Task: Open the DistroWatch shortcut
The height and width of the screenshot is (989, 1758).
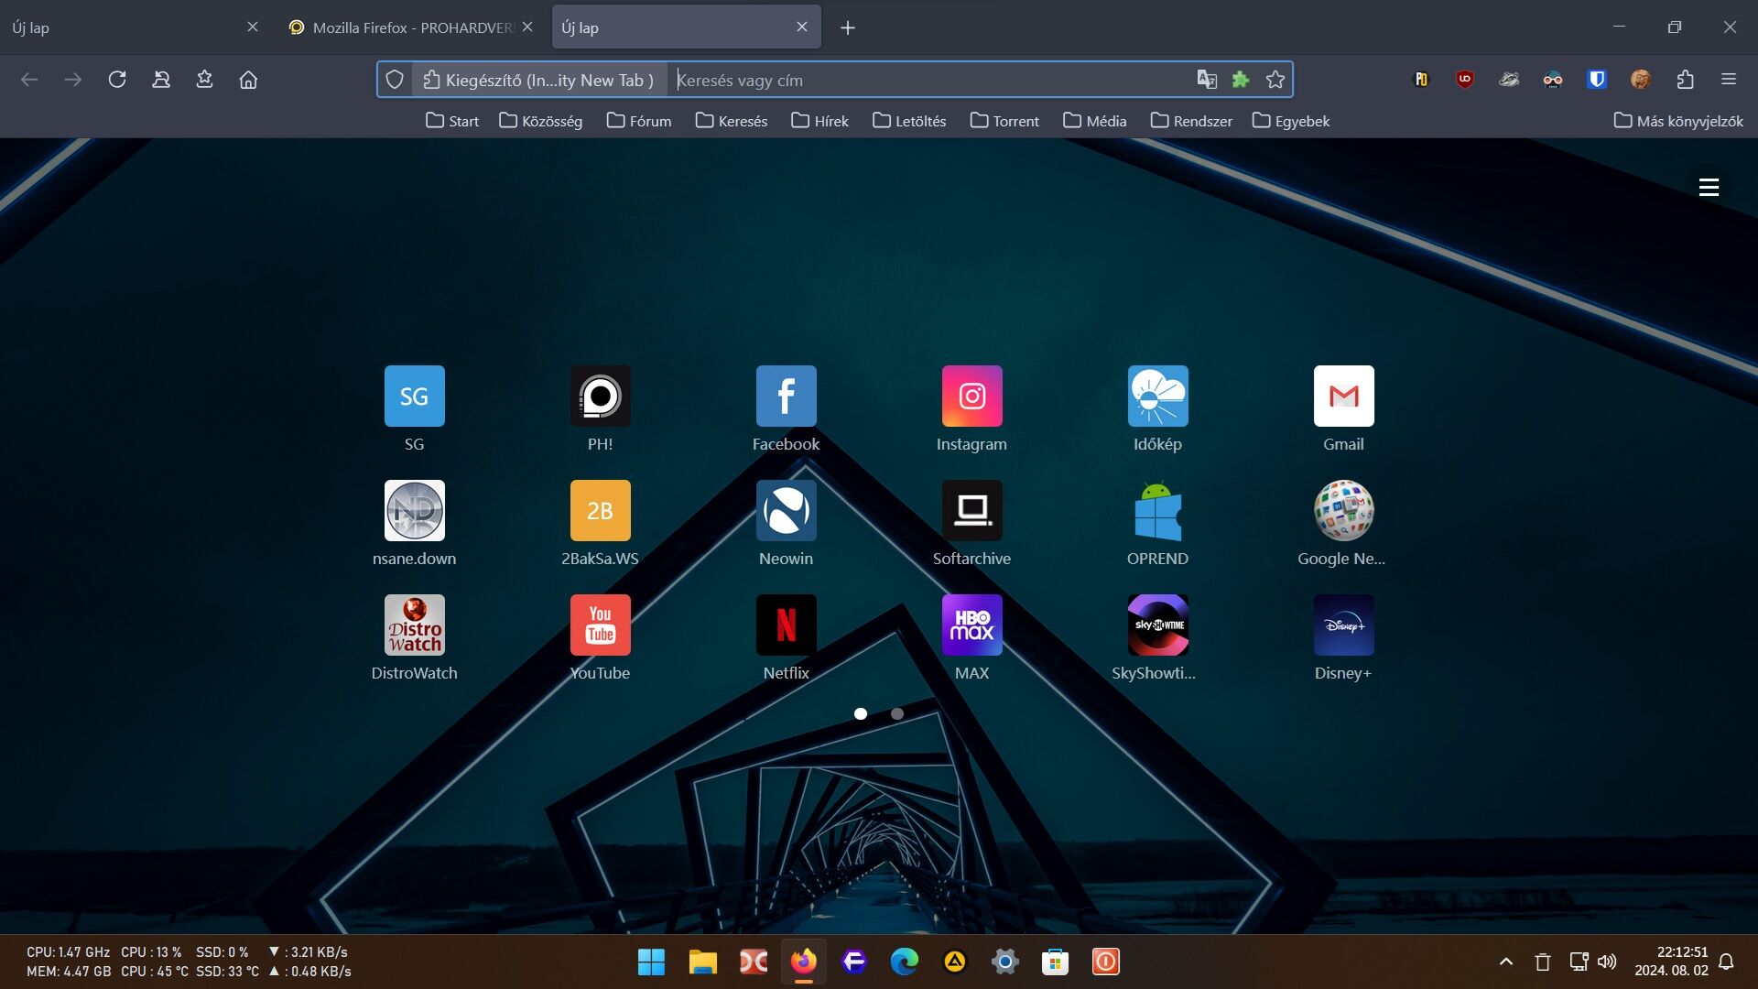Action: [414, 625]
